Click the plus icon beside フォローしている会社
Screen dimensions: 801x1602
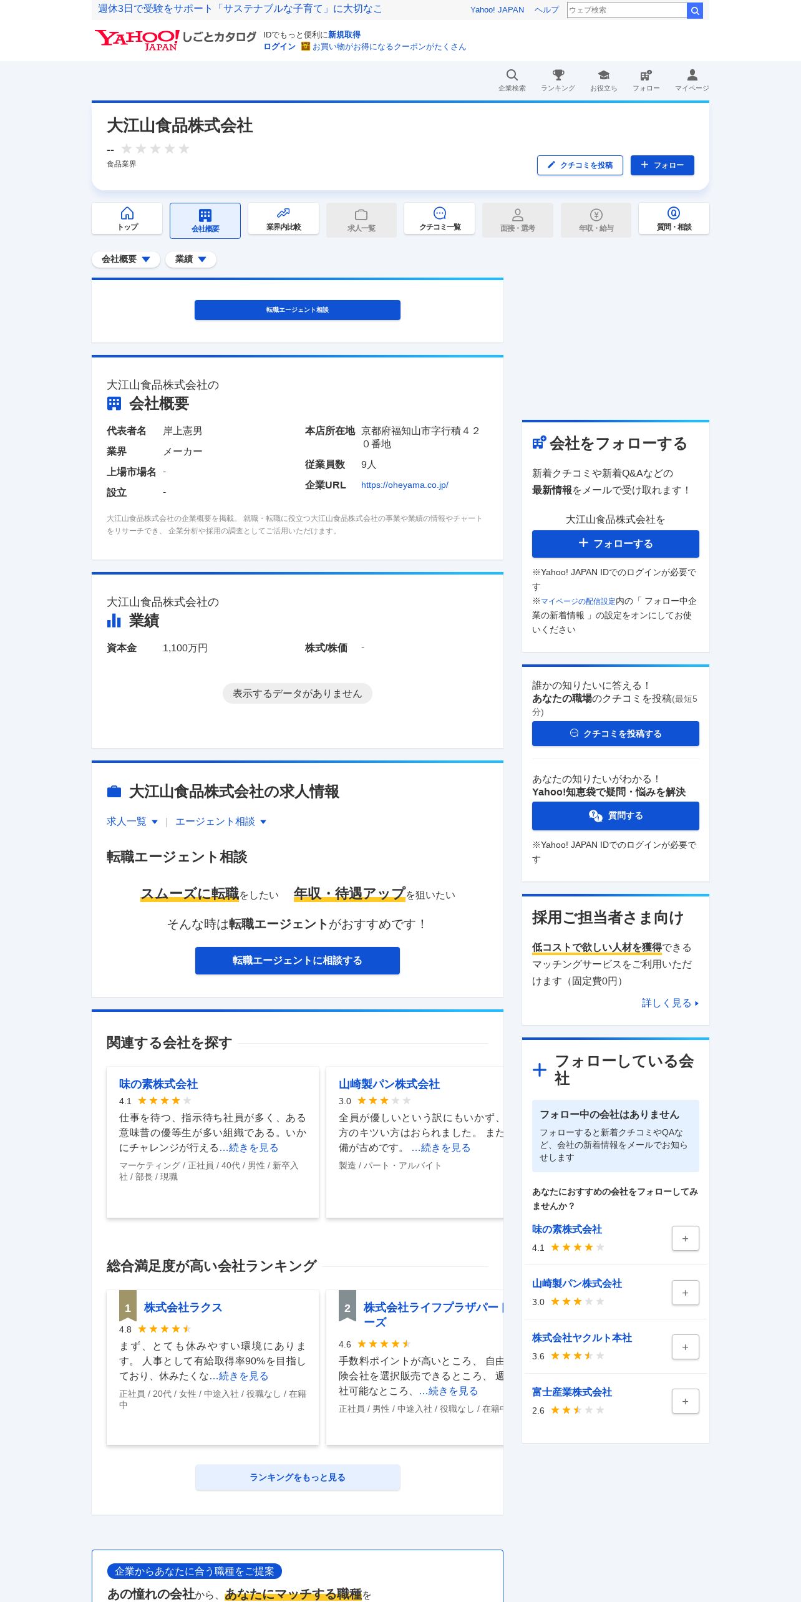(x=540, y=1070)
